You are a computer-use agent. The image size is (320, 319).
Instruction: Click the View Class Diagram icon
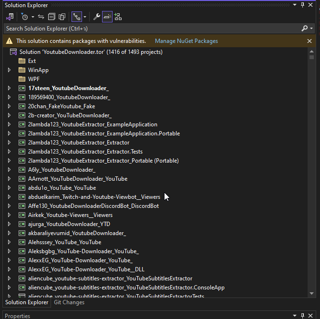tap(118, 17)
